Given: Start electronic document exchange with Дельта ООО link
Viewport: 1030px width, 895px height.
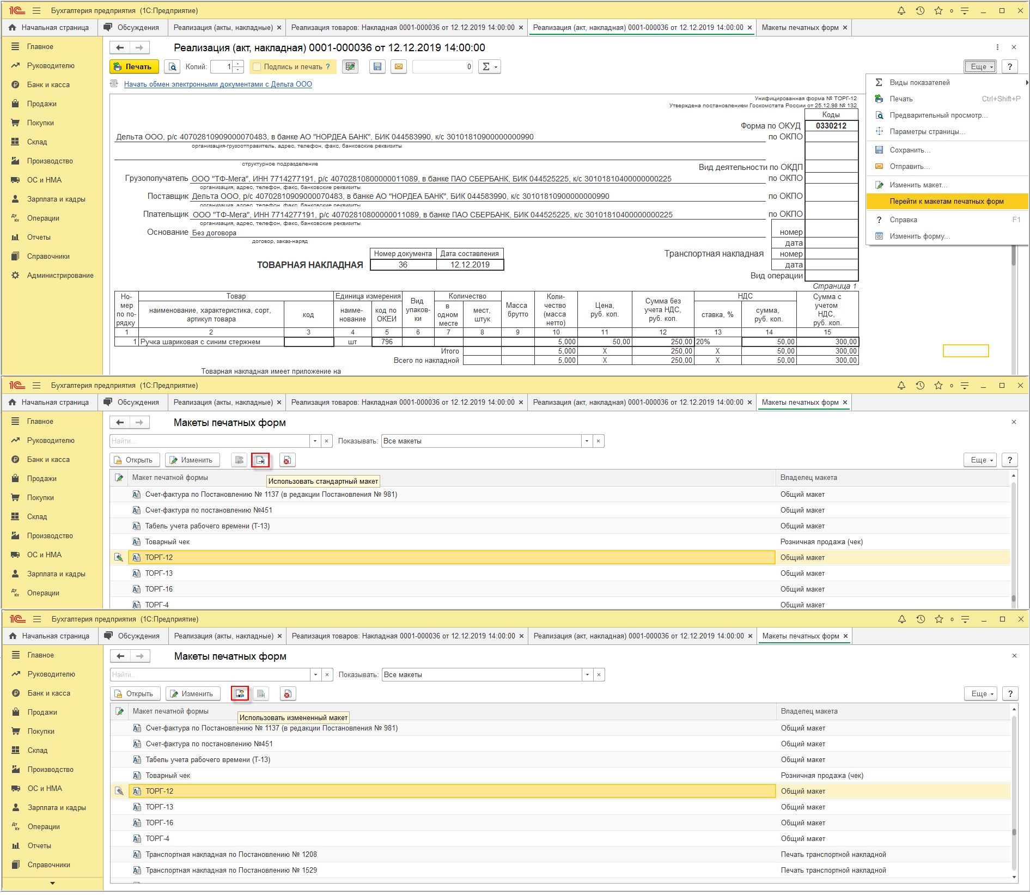Looking at the screenshot, I should pyautogui.click(x=218, y=84).
